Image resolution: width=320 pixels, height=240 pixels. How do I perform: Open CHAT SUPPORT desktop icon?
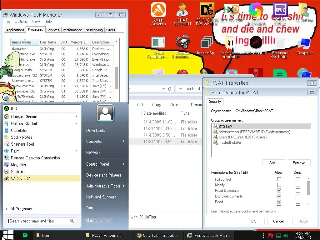pyautogui.click(x=182, y=14)
